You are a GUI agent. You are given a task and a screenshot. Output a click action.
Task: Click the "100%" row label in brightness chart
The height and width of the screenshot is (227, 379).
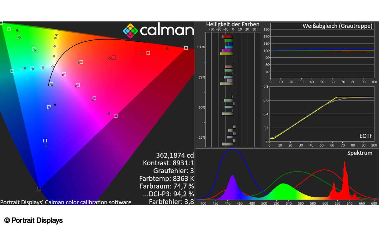coord(201,47)
